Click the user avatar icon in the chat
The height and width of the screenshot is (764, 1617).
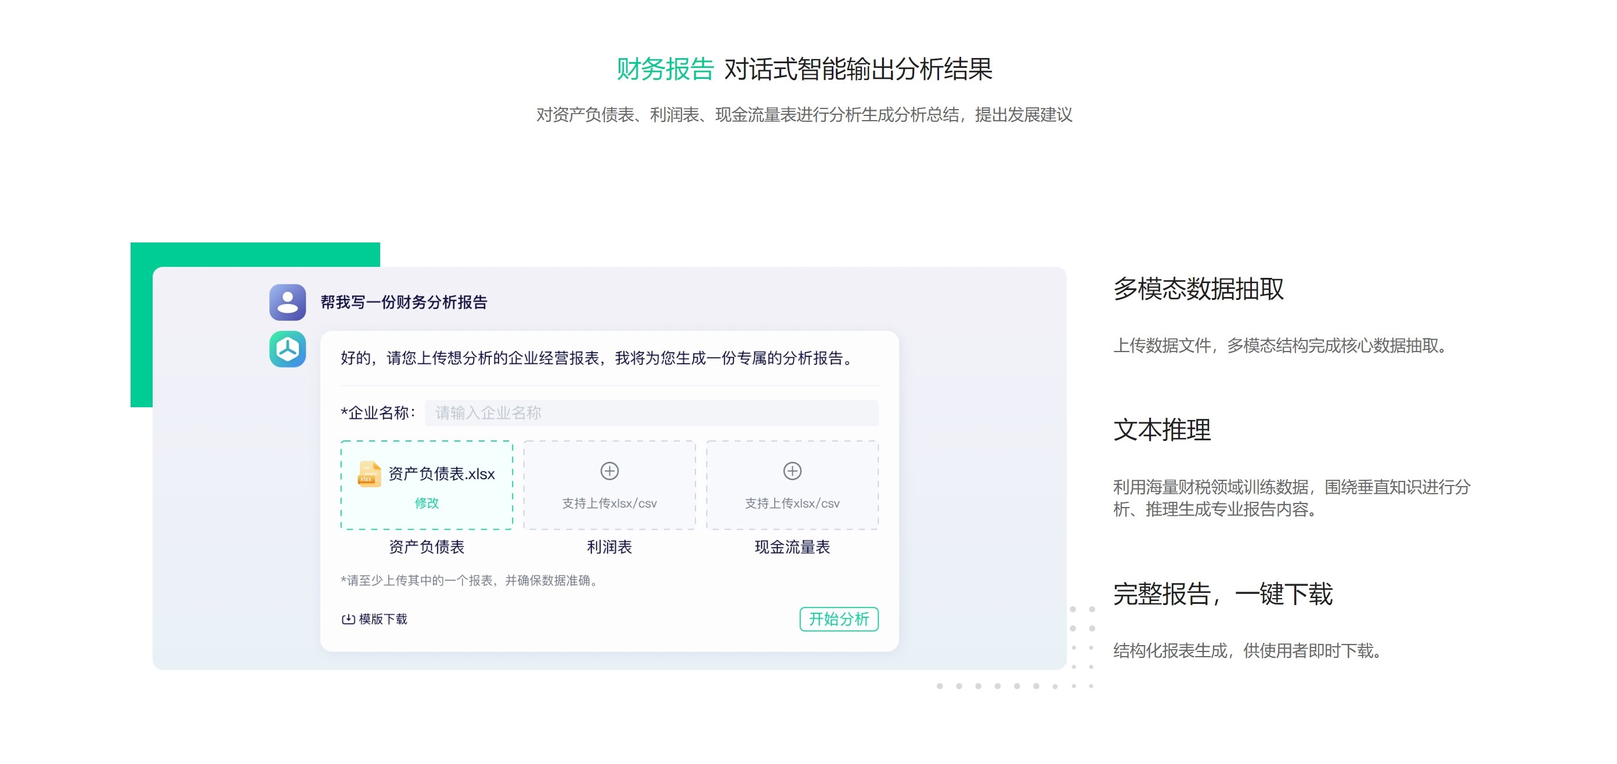click(287, 302)
